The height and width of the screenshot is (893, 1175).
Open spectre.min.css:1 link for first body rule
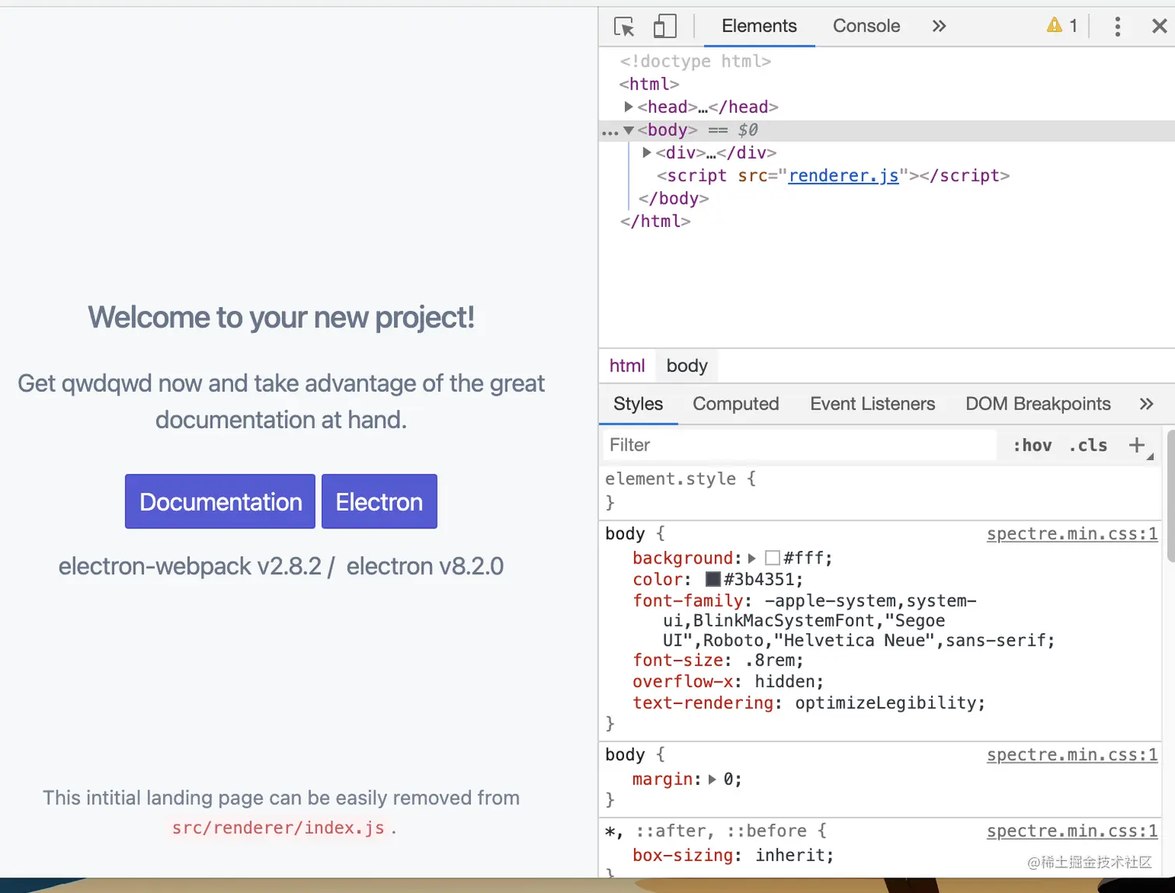pyautogui.click(x=1072, y=534)
